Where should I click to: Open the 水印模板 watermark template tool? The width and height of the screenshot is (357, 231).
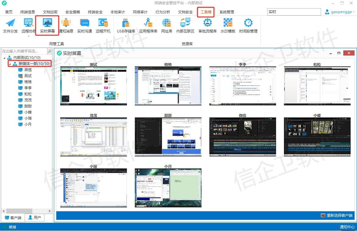tap(228, 25)
